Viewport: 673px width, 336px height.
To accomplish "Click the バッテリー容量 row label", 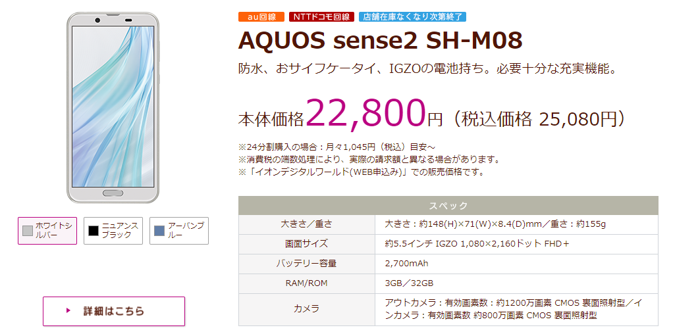I will pyautogui.click(x=306, y=264).
